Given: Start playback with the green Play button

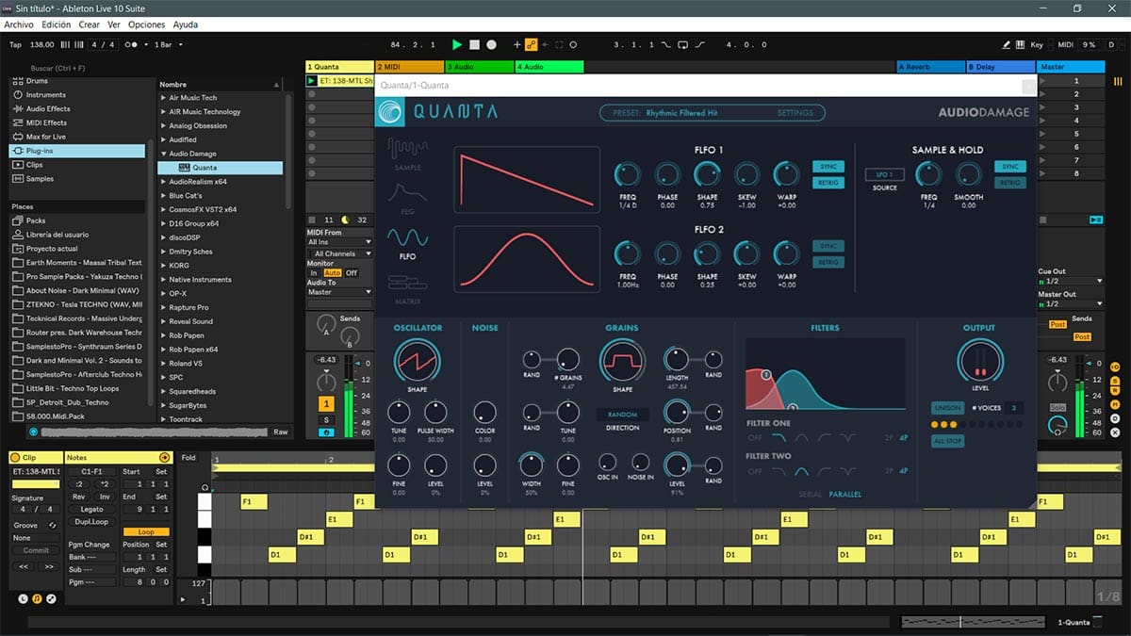Looking at the screenshot, I should pyautogui.click(x=457, y=44).
